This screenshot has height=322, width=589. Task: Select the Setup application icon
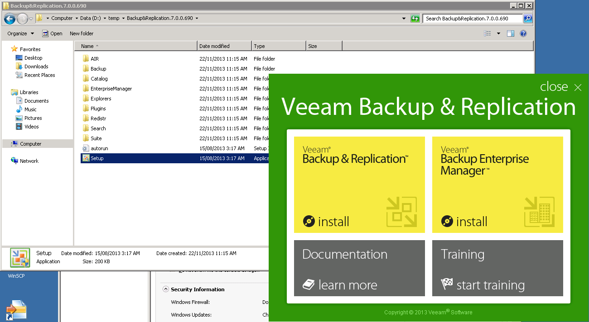pyautogui.click(x=86, y=158)
